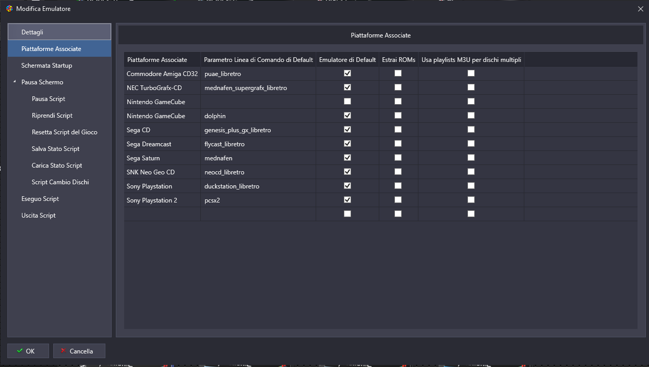
Task: Open the Dettagli section
Action: [x=59, y=32]
